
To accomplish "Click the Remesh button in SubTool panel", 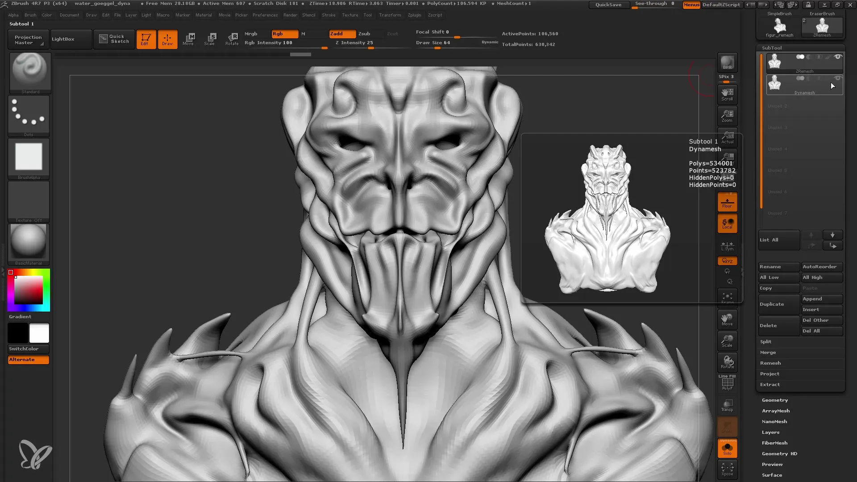I will [771, 362].
